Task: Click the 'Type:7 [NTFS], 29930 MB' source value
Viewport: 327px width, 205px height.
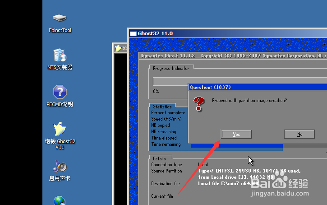Action: [x=249, y=171]
